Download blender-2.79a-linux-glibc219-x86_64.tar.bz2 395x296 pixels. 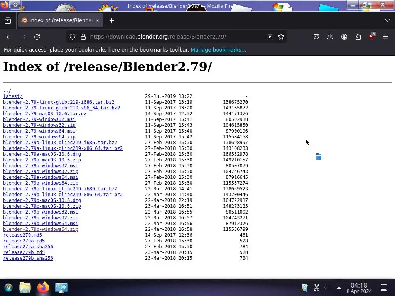click(x=63, y=148)
